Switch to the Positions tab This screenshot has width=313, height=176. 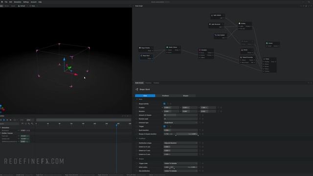(x=165, y=96)
